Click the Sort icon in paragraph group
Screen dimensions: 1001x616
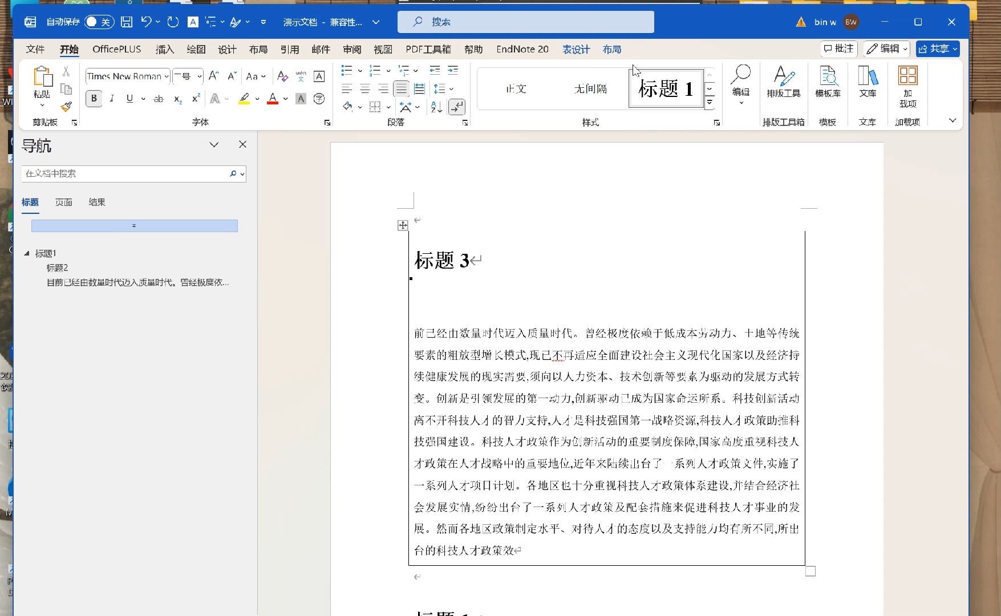[x=436, y=107]
